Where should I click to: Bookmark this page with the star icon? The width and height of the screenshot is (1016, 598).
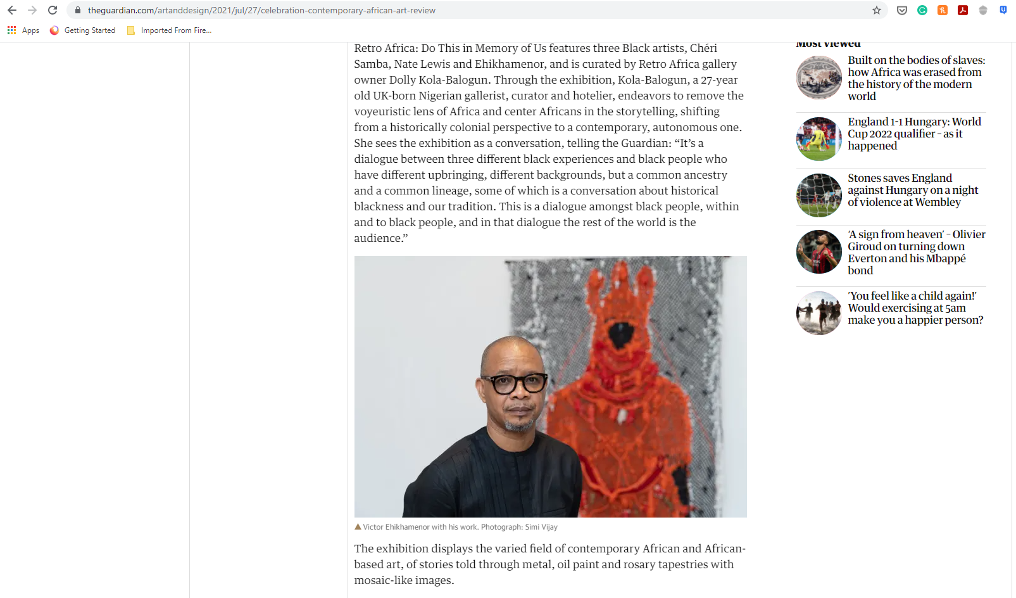point(877,10)
